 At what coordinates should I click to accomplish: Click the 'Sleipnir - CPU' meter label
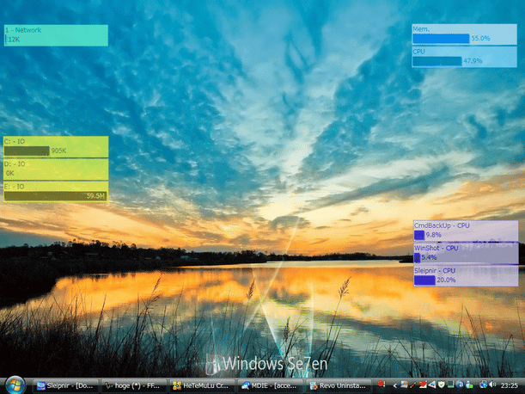coord(435,270)
